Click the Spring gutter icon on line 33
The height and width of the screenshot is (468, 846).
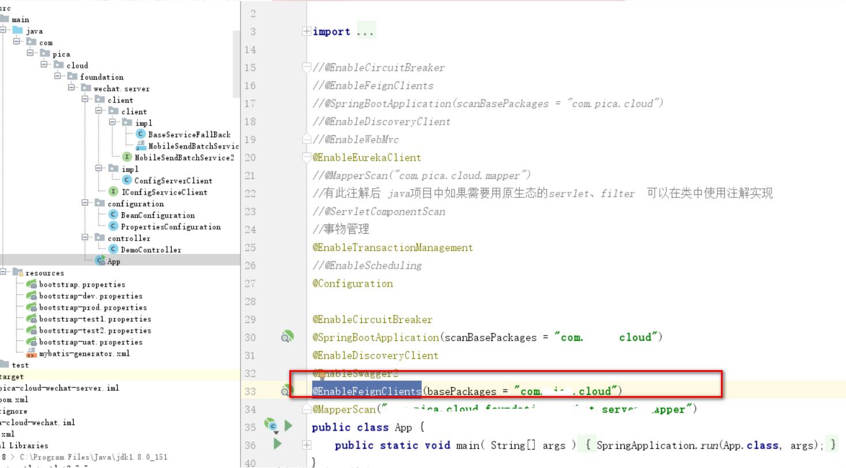pos(285,391)
